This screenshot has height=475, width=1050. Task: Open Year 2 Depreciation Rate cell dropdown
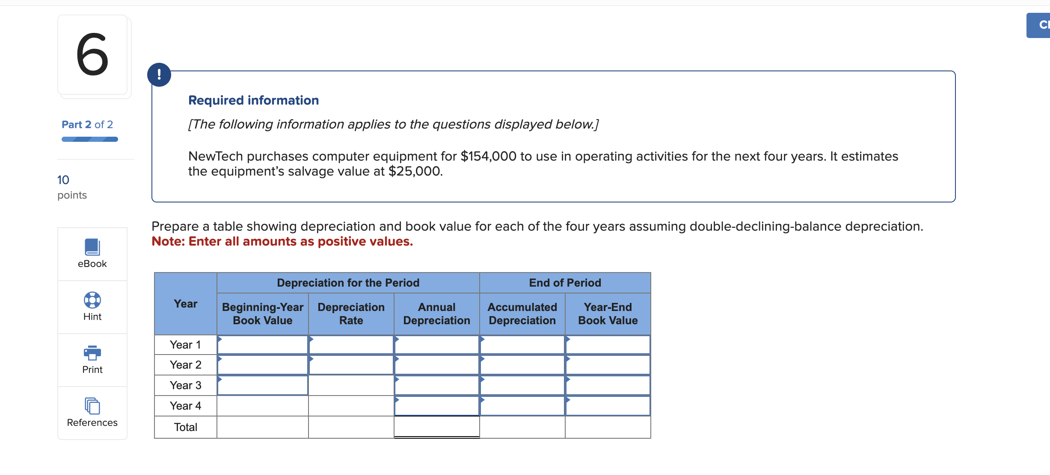coord(311,361)
